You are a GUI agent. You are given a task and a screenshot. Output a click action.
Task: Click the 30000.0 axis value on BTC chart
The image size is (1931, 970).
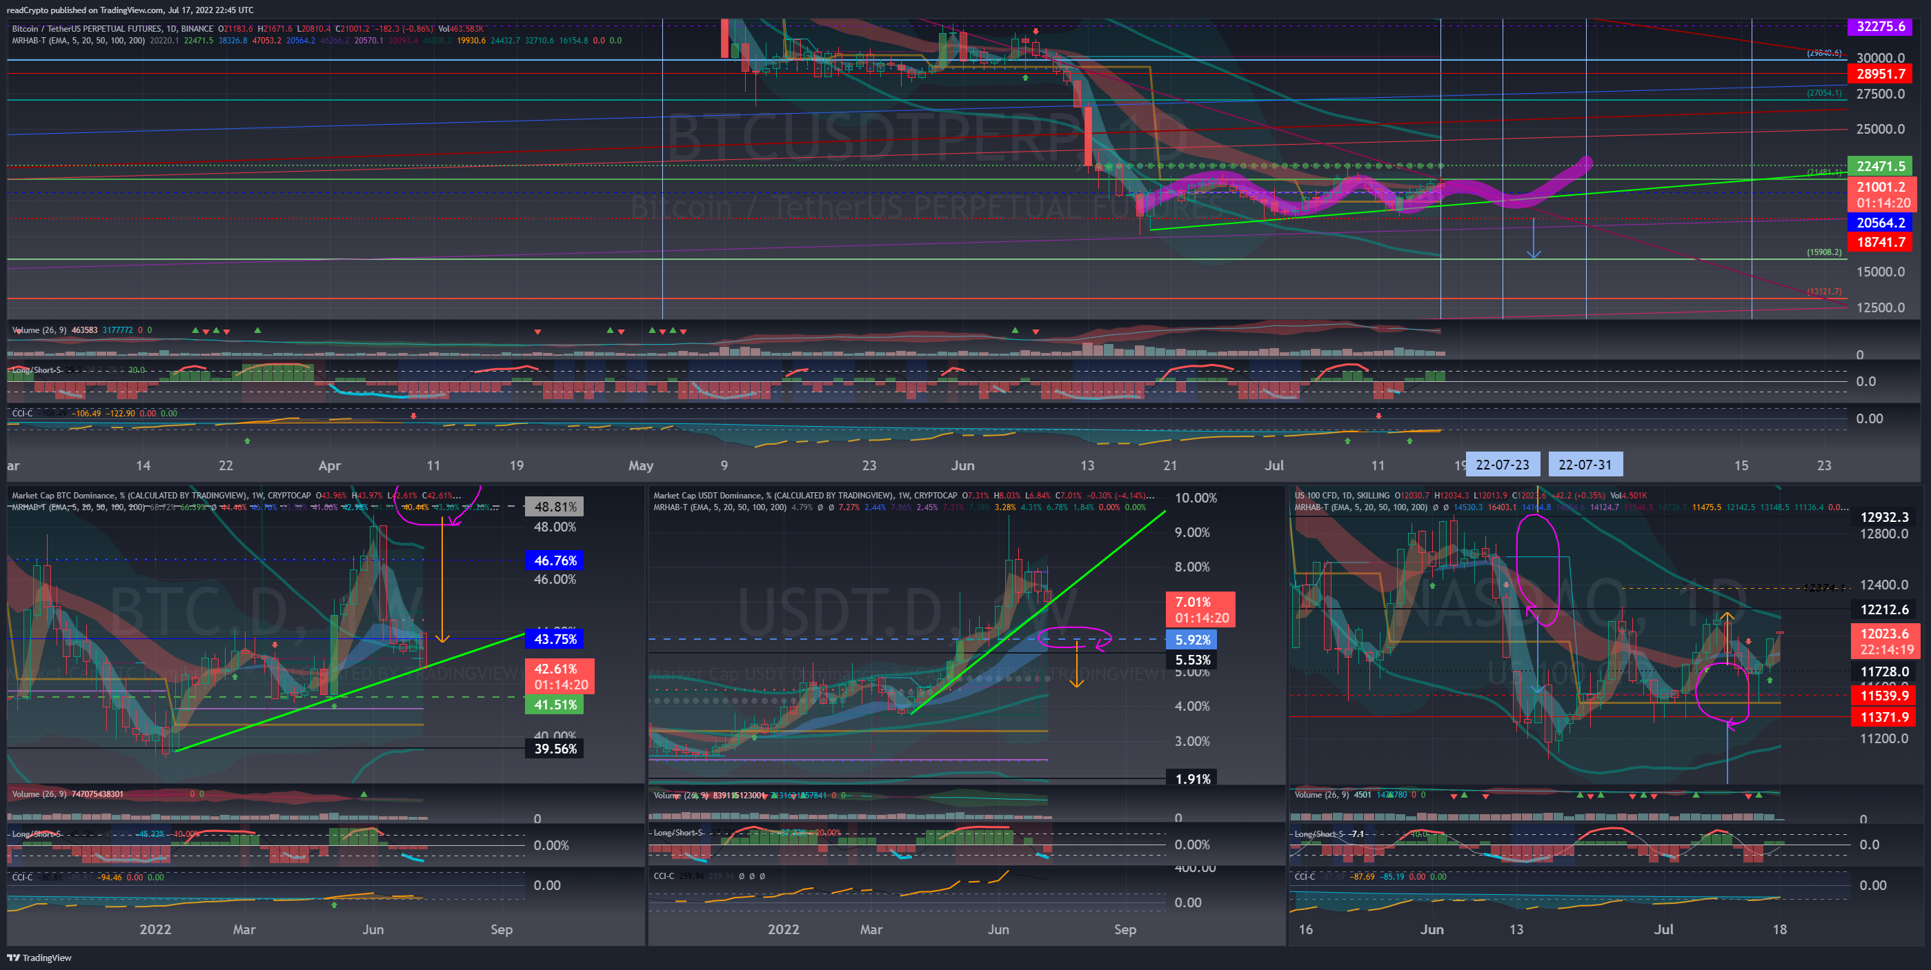pyautogui.click(x=1880, y=58)
